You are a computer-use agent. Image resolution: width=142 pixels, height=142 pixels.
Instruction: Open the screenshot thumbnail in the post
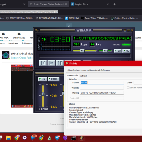pos(22,86)
